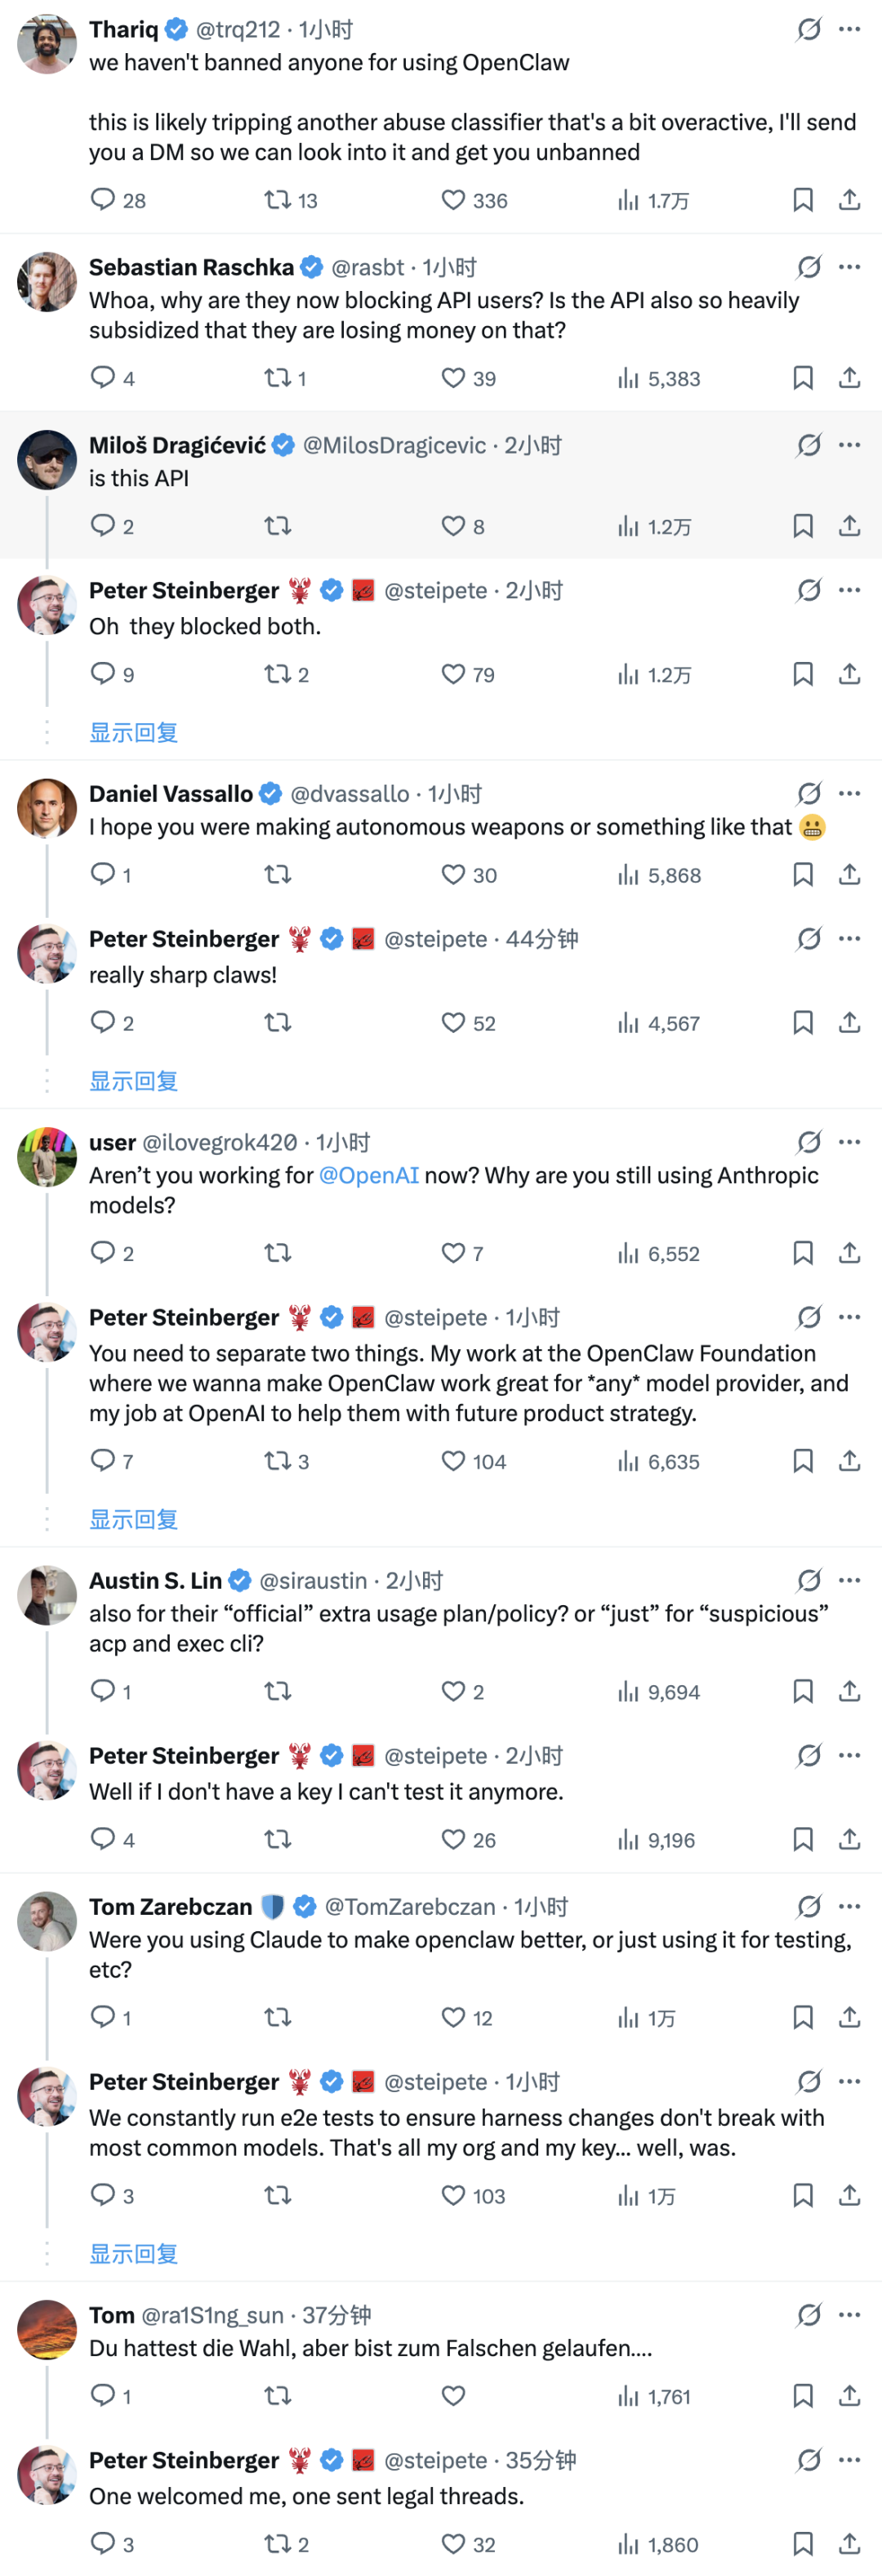882x2576 pixels.
Task: Expand replies under 'really sharp claws!' tweet
Action: [x=134, y=1081]
